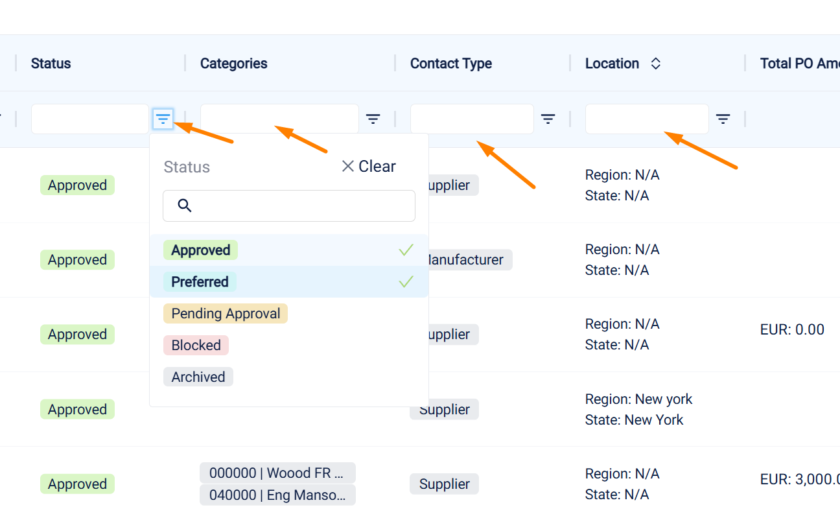Clear the Status filter selection

[368, 167]
